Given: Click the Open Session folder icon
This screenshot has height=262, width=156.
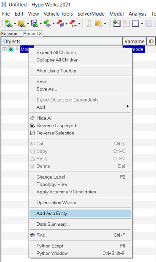Looking at the screenshot, I should 22,24.
